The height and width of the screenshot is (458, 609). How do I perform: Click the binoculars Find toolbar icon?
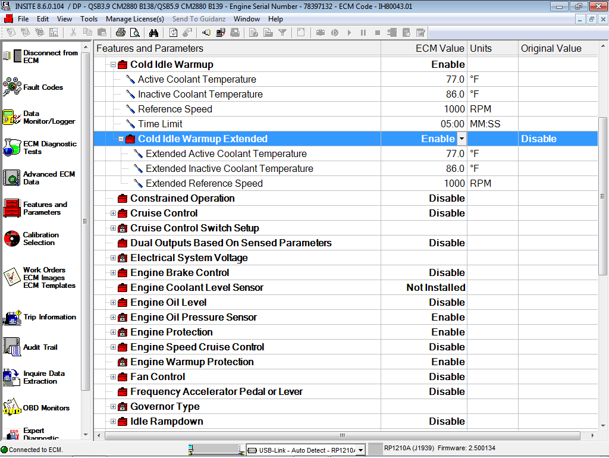pyautogui.click(x=154, y=33)
